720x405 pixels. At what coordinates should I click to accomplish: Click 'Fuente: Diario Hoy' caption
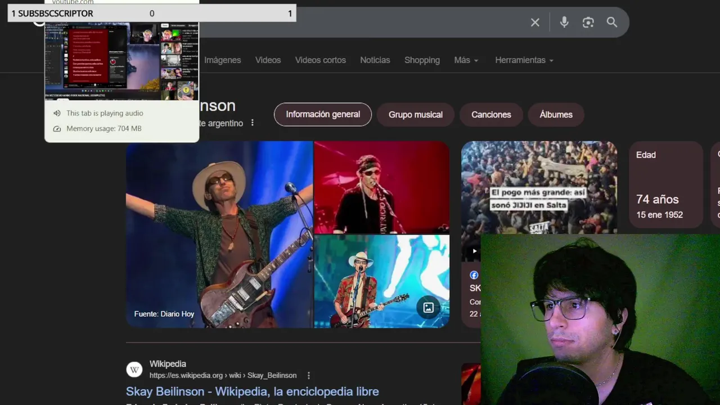[164, 314]
